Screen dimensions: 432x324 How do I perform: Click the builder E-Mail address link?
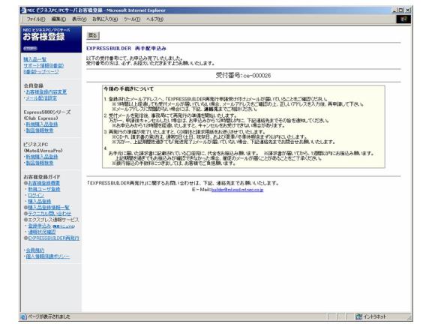tap(237, 190)
